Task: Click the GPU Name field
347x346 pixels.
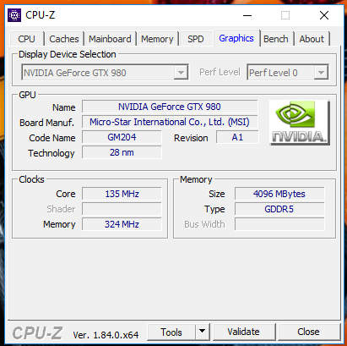Action: pos(170,107)
